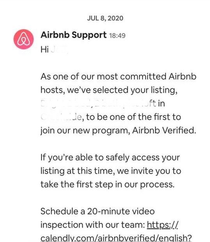Click the blurred recipient name after Hi
The image size is (210, 242).
tap(59, 50)
